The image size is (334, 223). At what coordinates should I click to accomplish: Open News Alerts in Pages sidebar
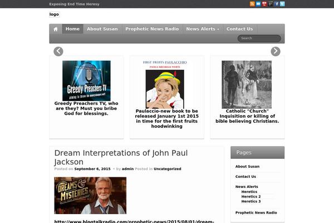(x=247, y=187)
